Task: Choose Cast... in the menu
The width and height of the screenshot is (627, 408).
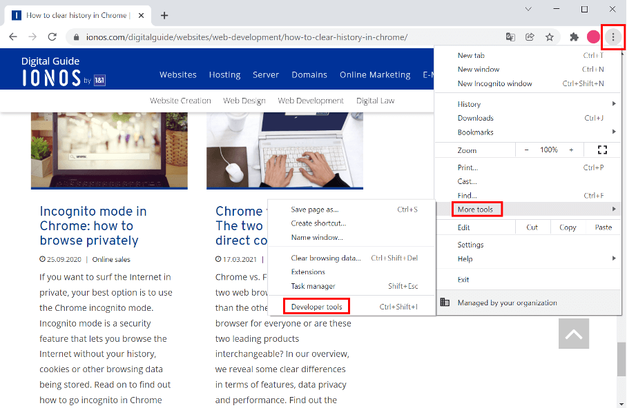Action: tap(528, 182)
